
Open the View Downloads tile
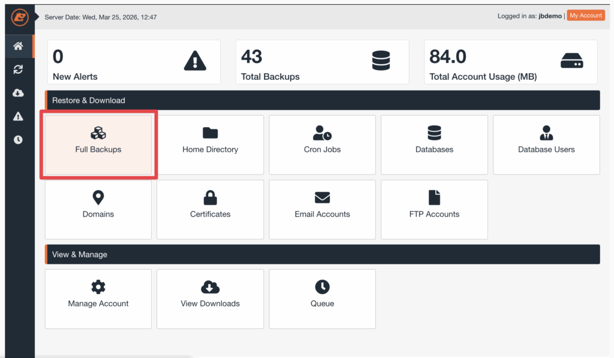coord(210,299)
